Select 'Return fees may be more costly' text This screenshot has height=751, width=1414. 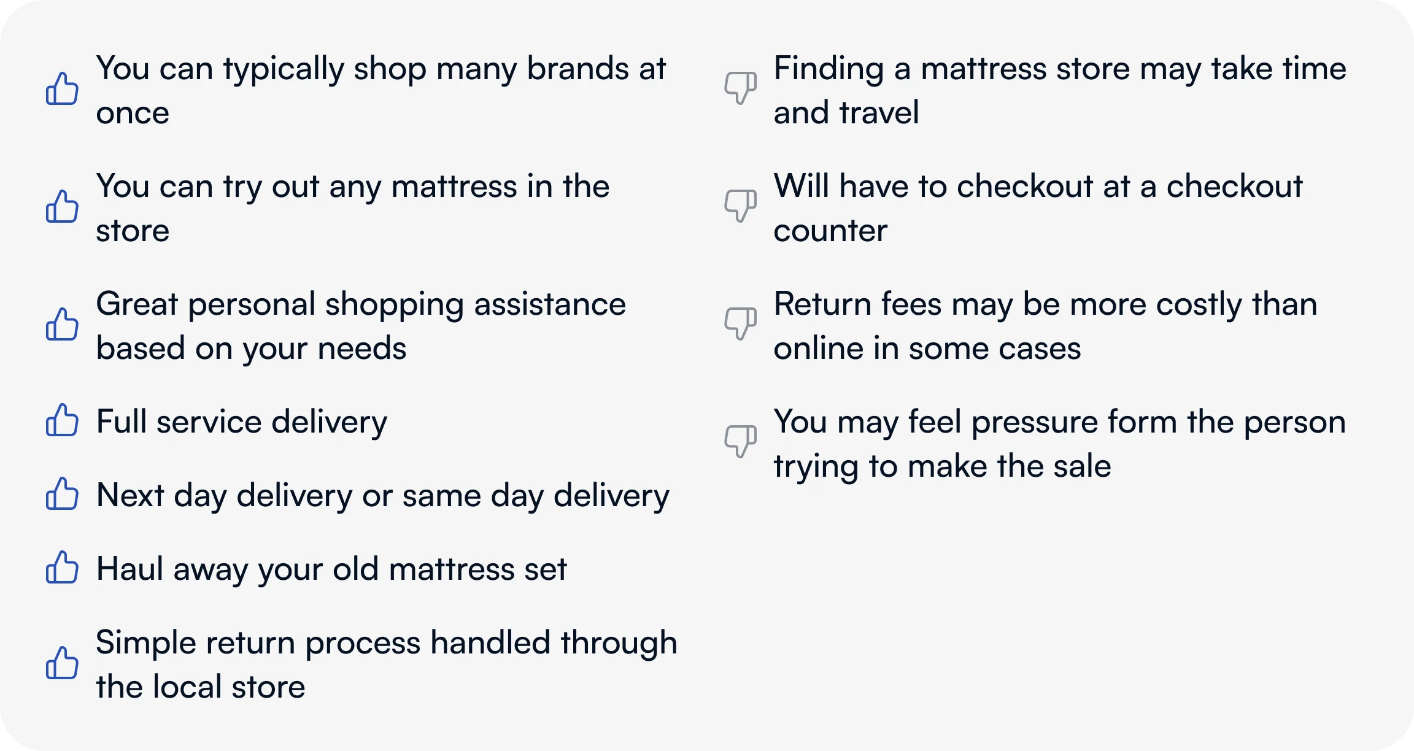pos(1045,304)
